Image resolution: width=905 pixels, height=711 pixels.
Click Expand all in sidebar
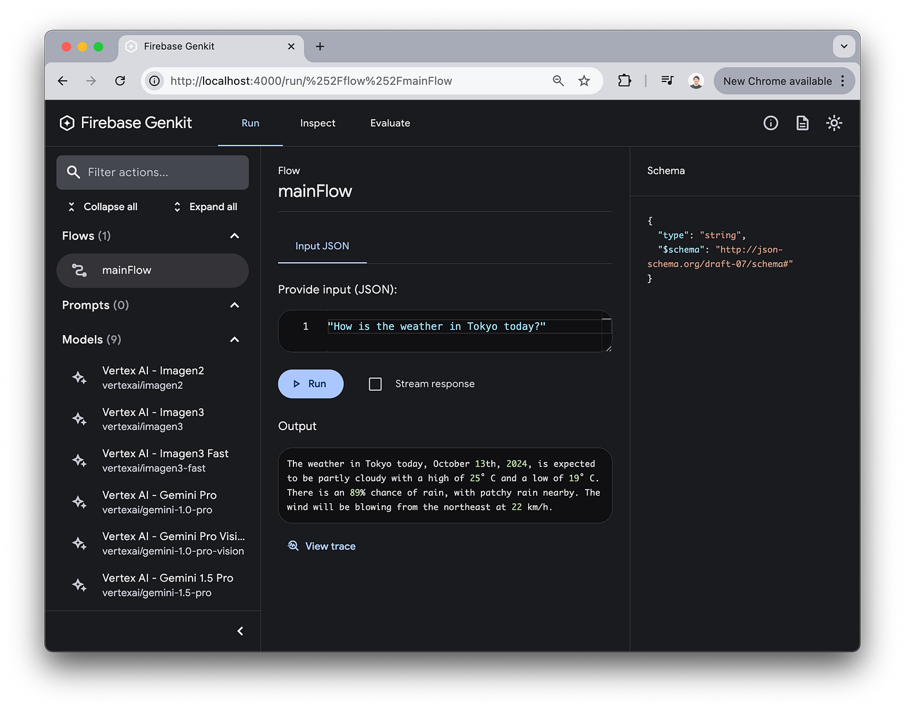206,207
